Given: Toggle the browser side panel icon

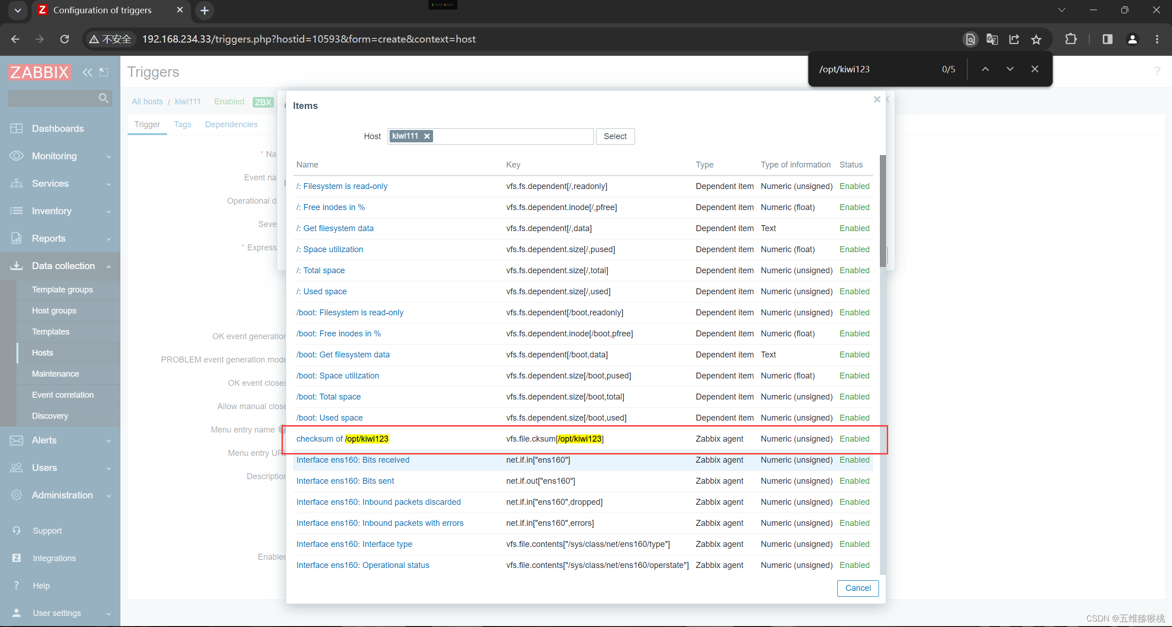Looking at the screenshot, I should (x=1107, y=39).
